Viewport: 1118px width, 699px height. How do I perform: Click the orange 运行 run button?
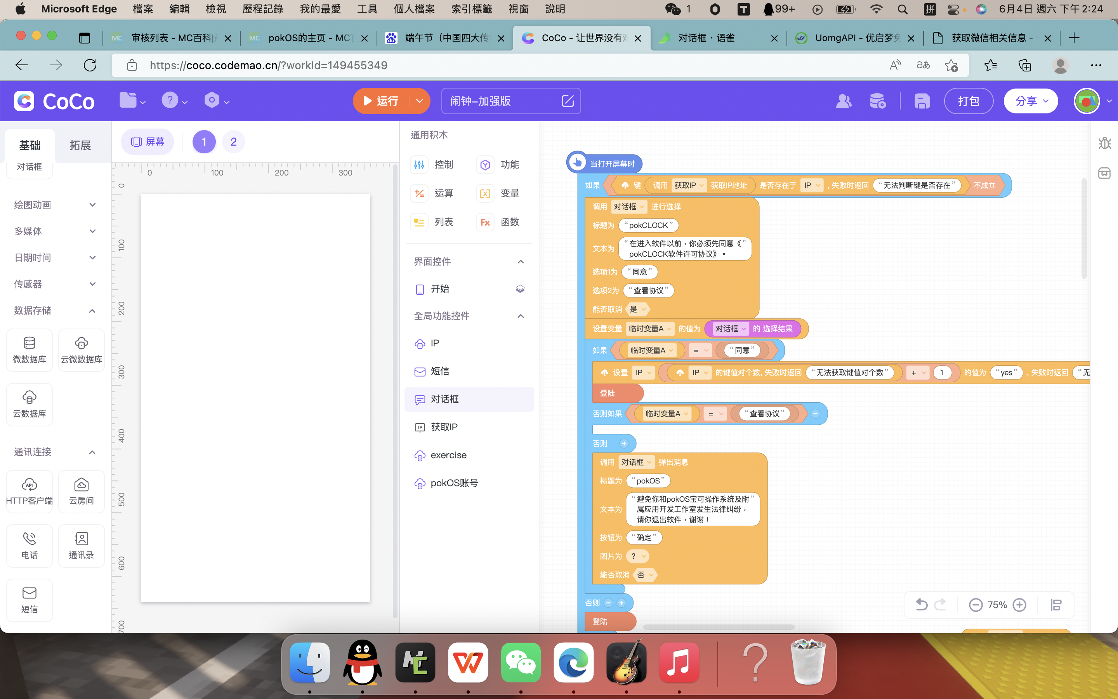[x=381, y=101]
